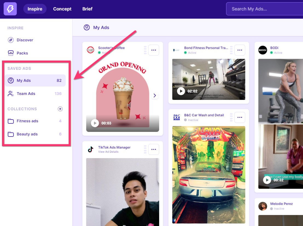Viewport: 303px width, 226px height.
Task: Open Scooter's Coffee ad options menu
Action: [x=154, y=50]
